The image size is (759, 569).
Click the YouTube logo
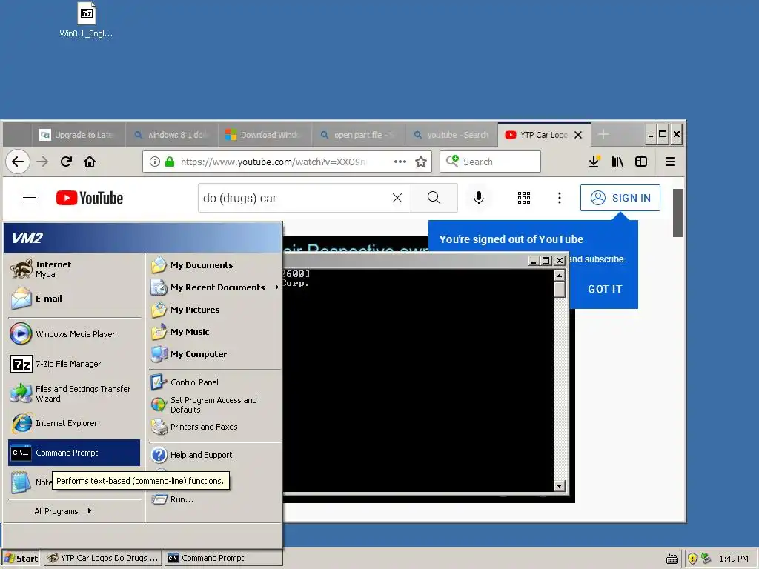click(x=90, y=198)
